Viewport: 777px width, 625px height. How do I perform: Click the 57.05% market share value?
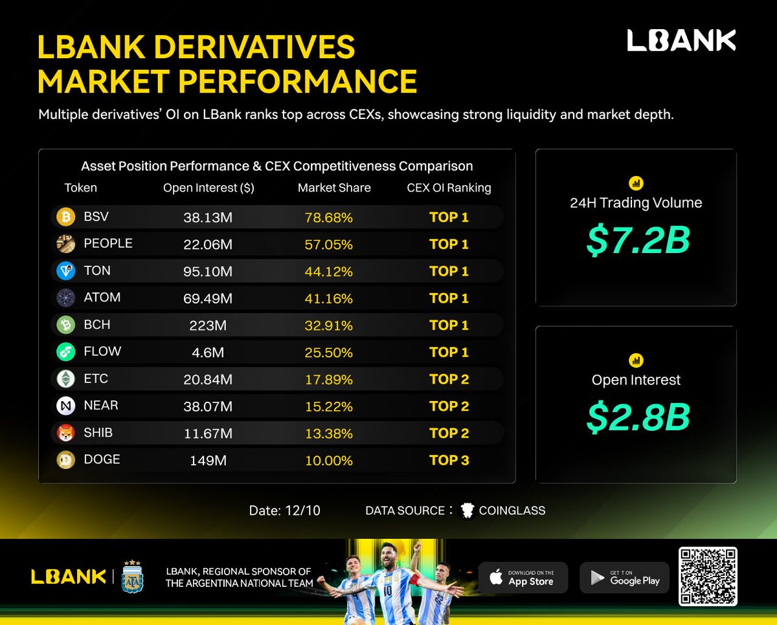329,245
